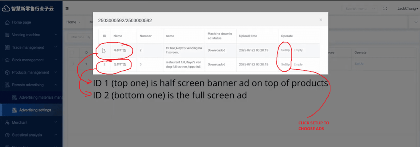Select Advertising settings in sidebar
The width and height of the screenshot is (420, 147).
[35, 110]
